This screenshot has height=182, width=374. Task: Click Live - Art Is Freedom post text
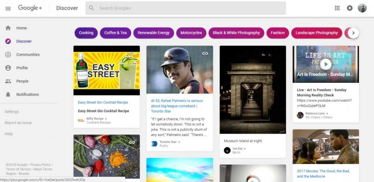pyautogui.click(x=322, y=92)
